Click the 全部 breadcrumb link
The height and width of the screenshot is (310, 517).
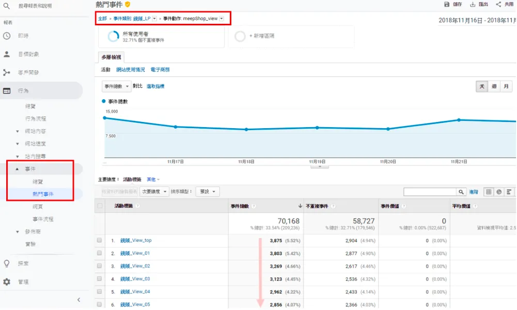(x=103, y=19)
